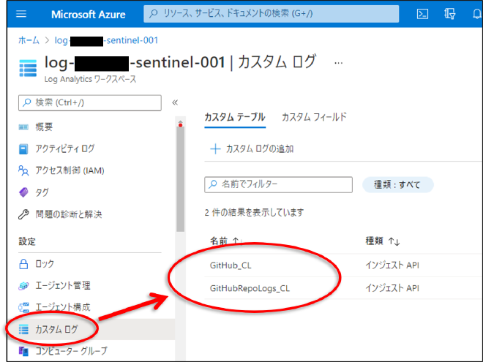This screenshot has width=483, height=362.
Task: Open コンピューター グループ in the sidebar
Action: point(63,351)
